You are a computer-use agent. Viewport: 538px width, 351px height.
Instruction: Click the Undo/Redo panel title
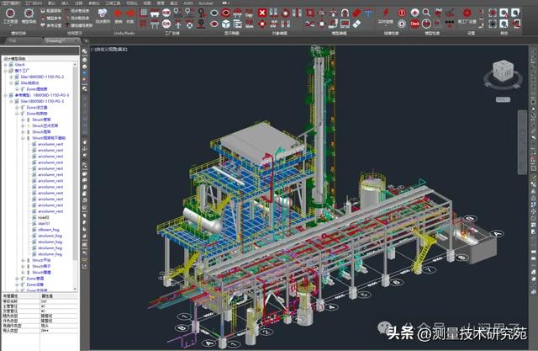[124, 33]
